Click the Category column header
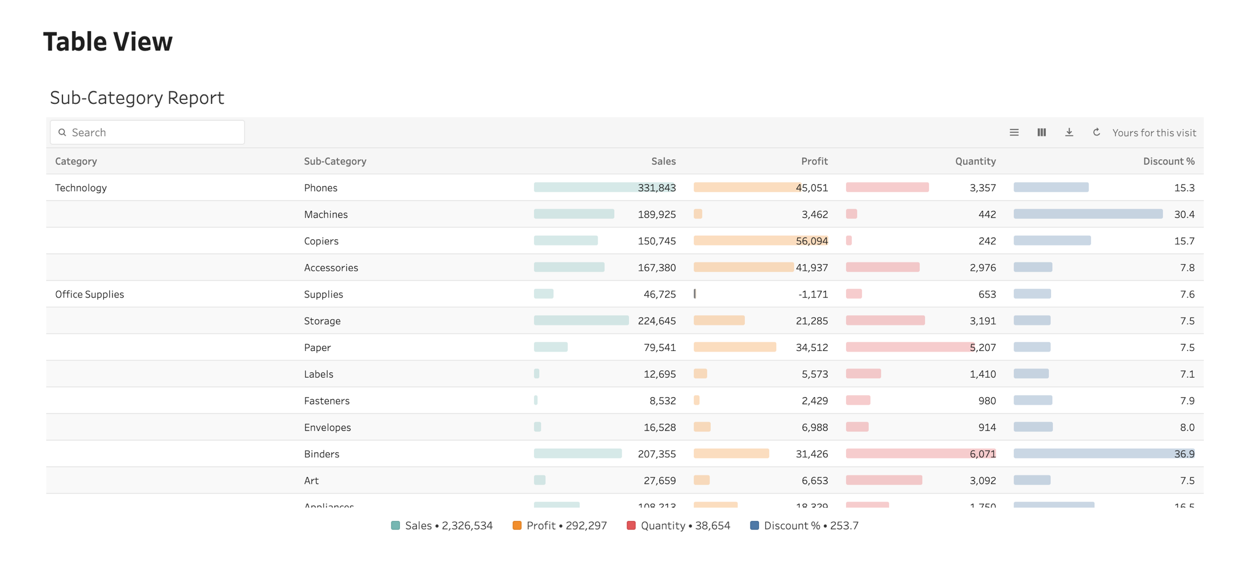Screen dimensions: 1250x568 [76, 161]
